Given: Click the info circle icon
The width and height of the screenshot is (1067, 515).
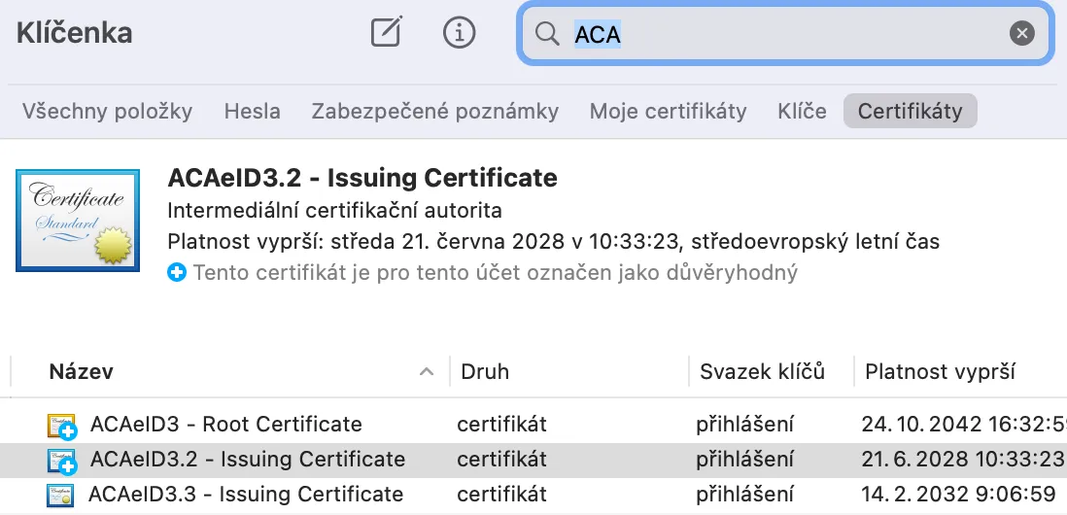Looking at the screenshot, I should coord(459,33).
